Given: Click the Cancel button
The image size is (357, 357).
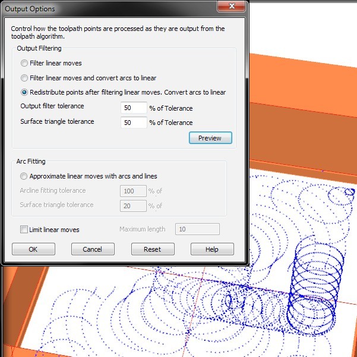Looking at the screenshot, I should (93, 249).
